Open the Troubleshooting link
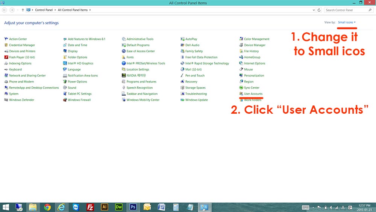Image resolution: width=376 pixels, height=212 pixels. coord(196,94)
